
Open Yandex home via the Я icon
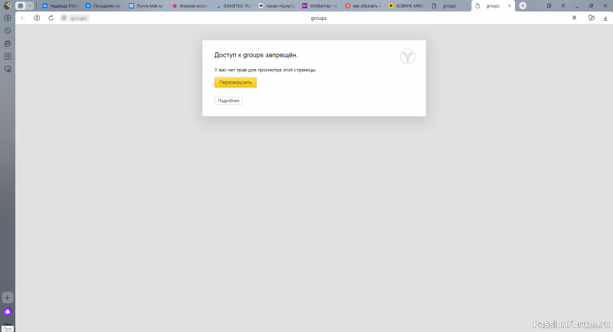point(37,18)
